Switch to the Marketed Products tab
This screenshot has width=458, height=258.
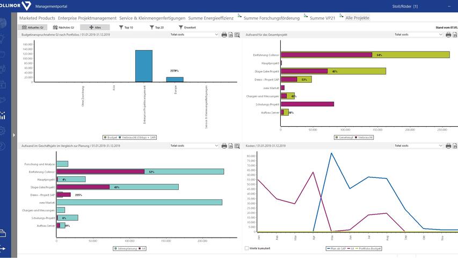[37, 18]
